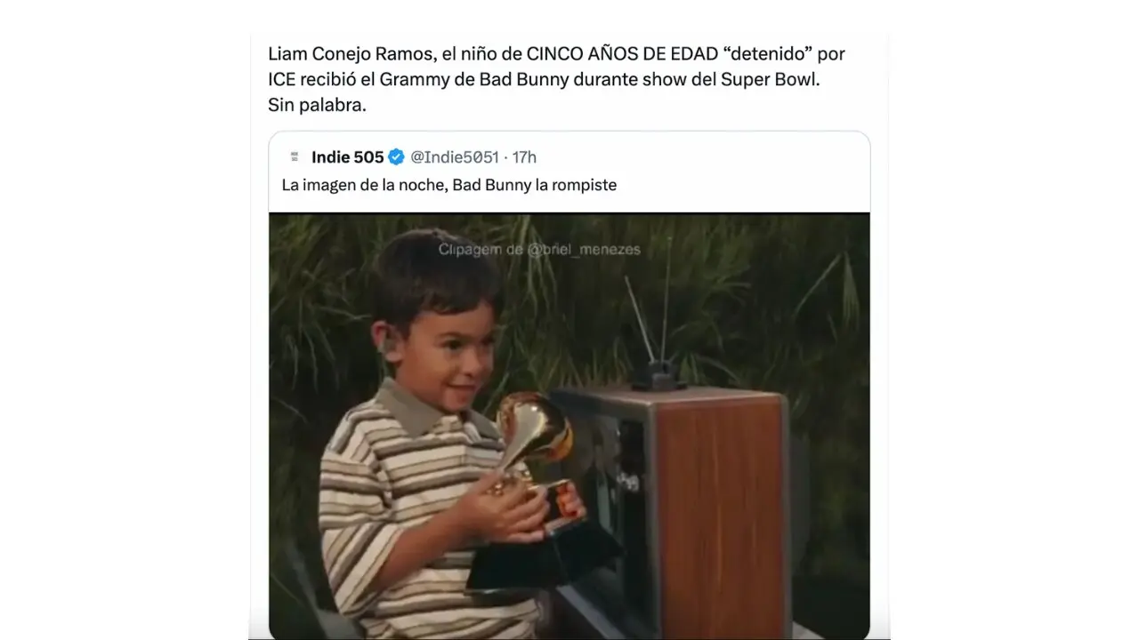Viewport: 1139px width, 640px height.
Task: Open the @Indie5051 handle
Action: pos(455,157)
